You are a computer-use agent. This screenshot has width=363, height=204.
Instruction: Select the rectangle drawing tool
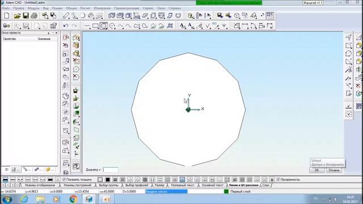coord(95,26)
